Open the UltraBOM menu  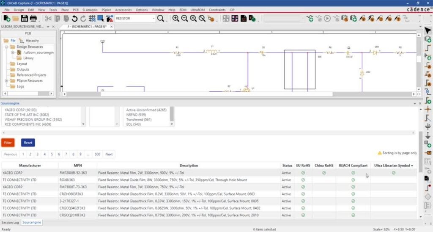pyautogui.click(x=198, y=10)
